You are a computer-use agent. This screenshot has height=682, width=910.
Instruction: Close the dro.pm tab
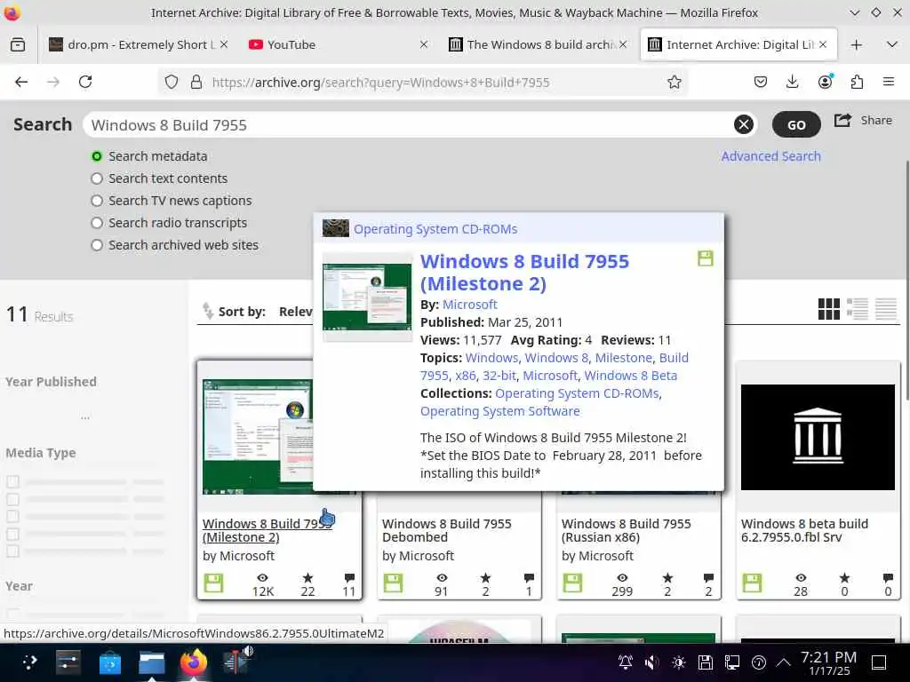(x=224, y=44)
